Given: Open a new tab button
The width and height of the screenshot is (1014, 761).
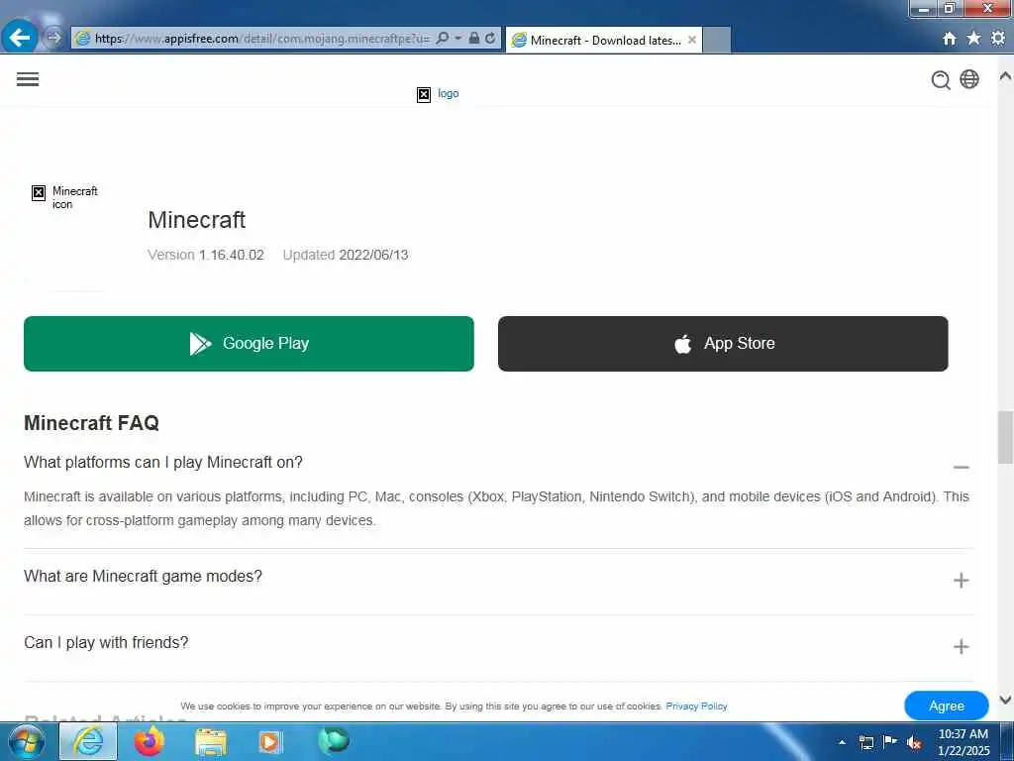Looking at the screenshot, I should [717, 40].
